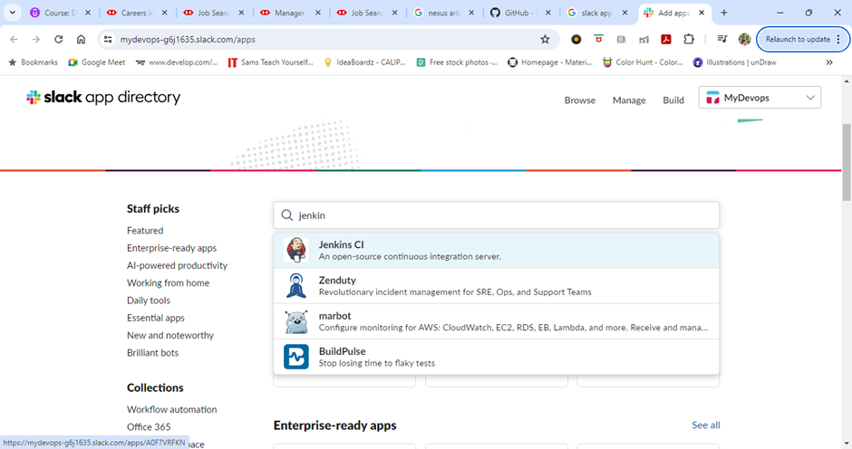Go to the browser home page icon

coord(81,39)
